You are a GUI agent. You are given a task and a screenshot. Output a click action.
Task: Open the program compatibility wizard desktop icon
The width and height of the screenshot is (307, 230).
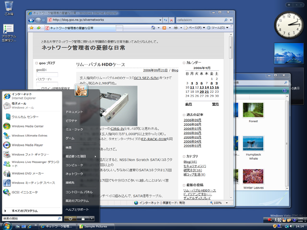pos(9,33)
